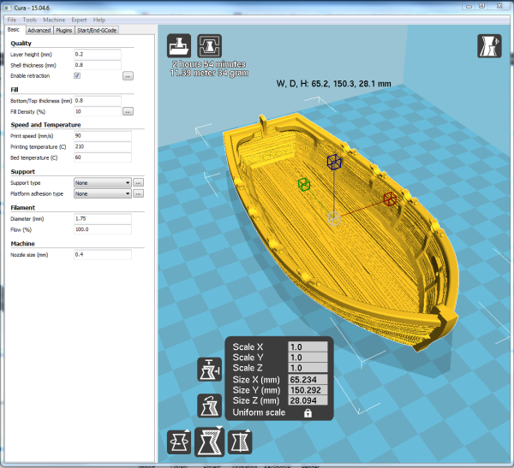Click the Size X (mm) field

pyautogui.click(x=308, y=377)
